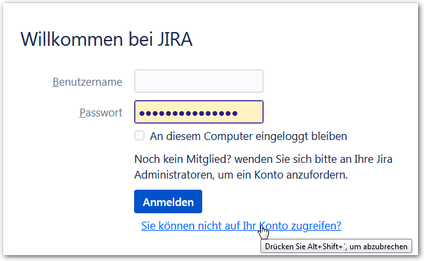Click the 'An diesem Computer eingeloggt bleiben' label

tap(248, 136)
